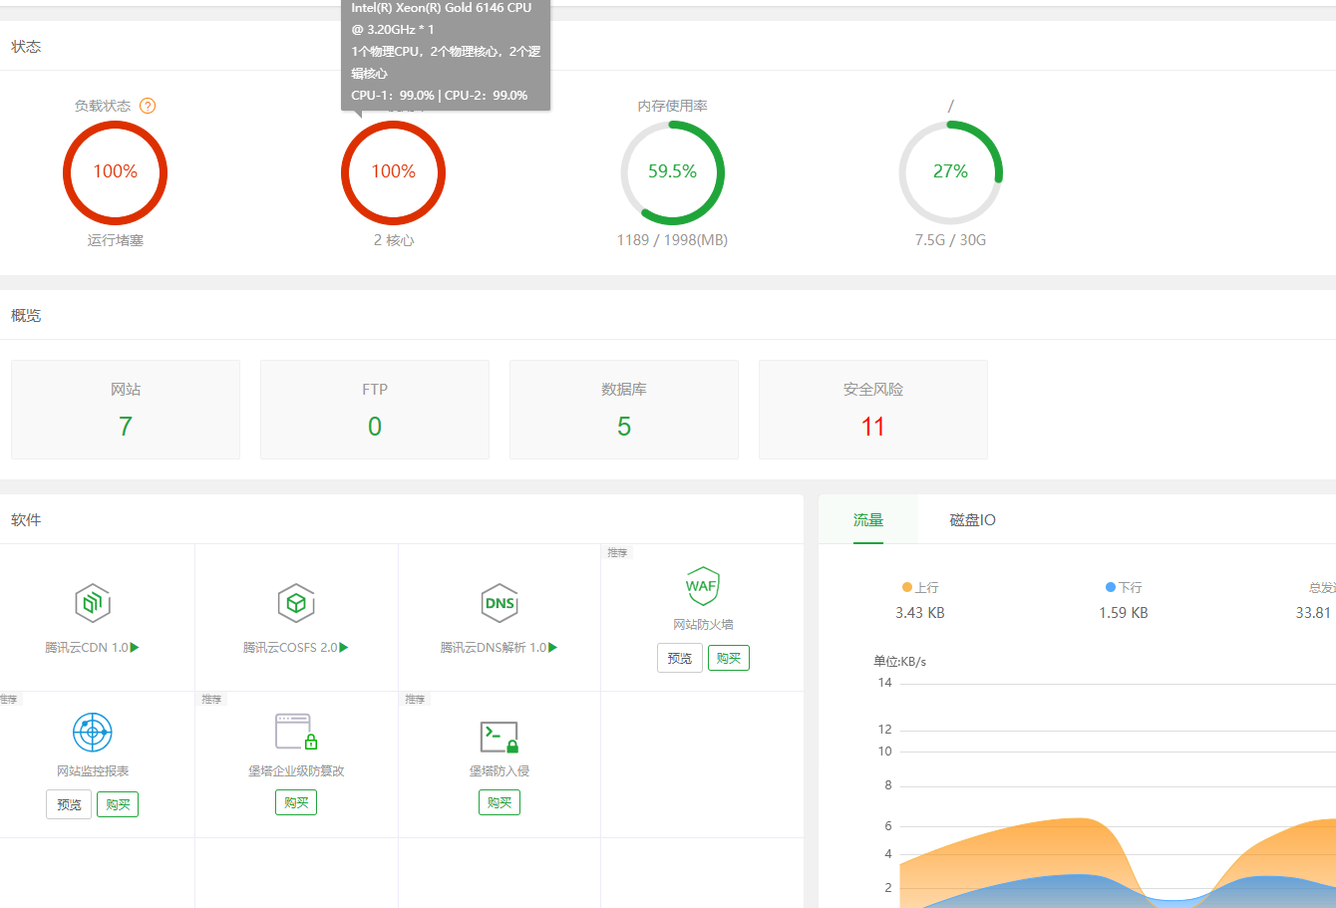This screenshot has height=908, width=1336.
Task: Click the 7.5G / 30G disk text
Action: [x=950, y=240]
